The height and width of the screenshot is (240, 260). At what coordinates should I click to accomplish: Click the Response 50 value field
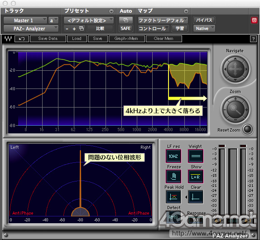pos(196,220)
